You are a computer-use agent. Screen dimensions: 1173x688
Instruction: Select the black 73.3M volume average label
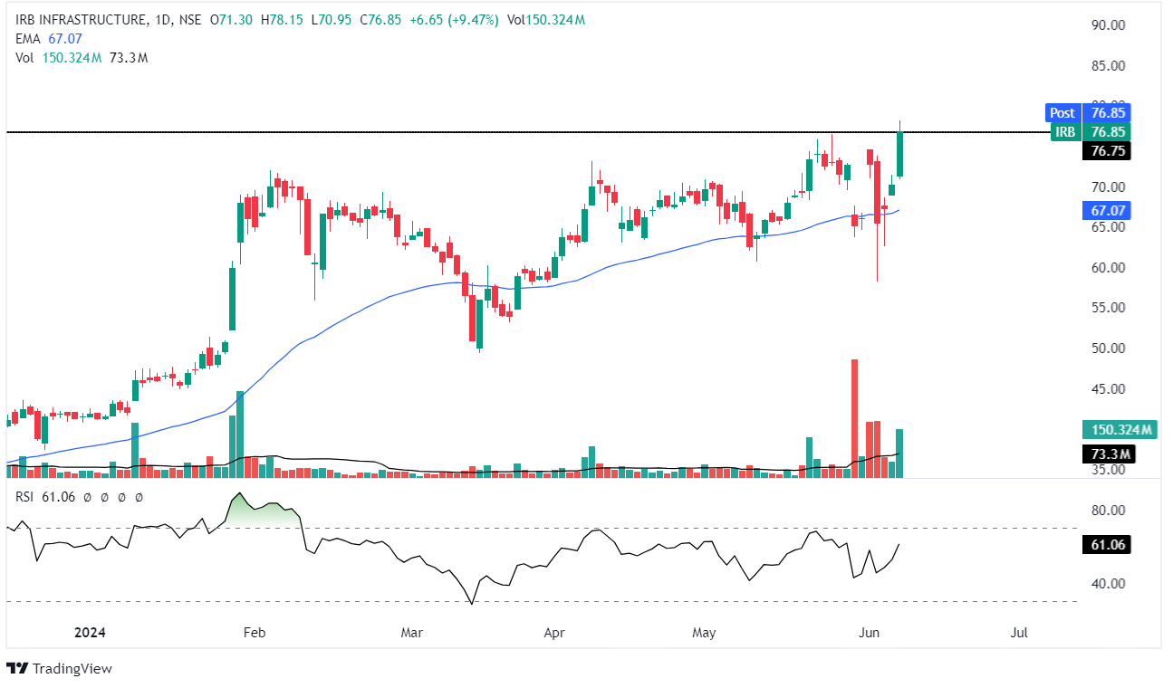(1108, 454)
